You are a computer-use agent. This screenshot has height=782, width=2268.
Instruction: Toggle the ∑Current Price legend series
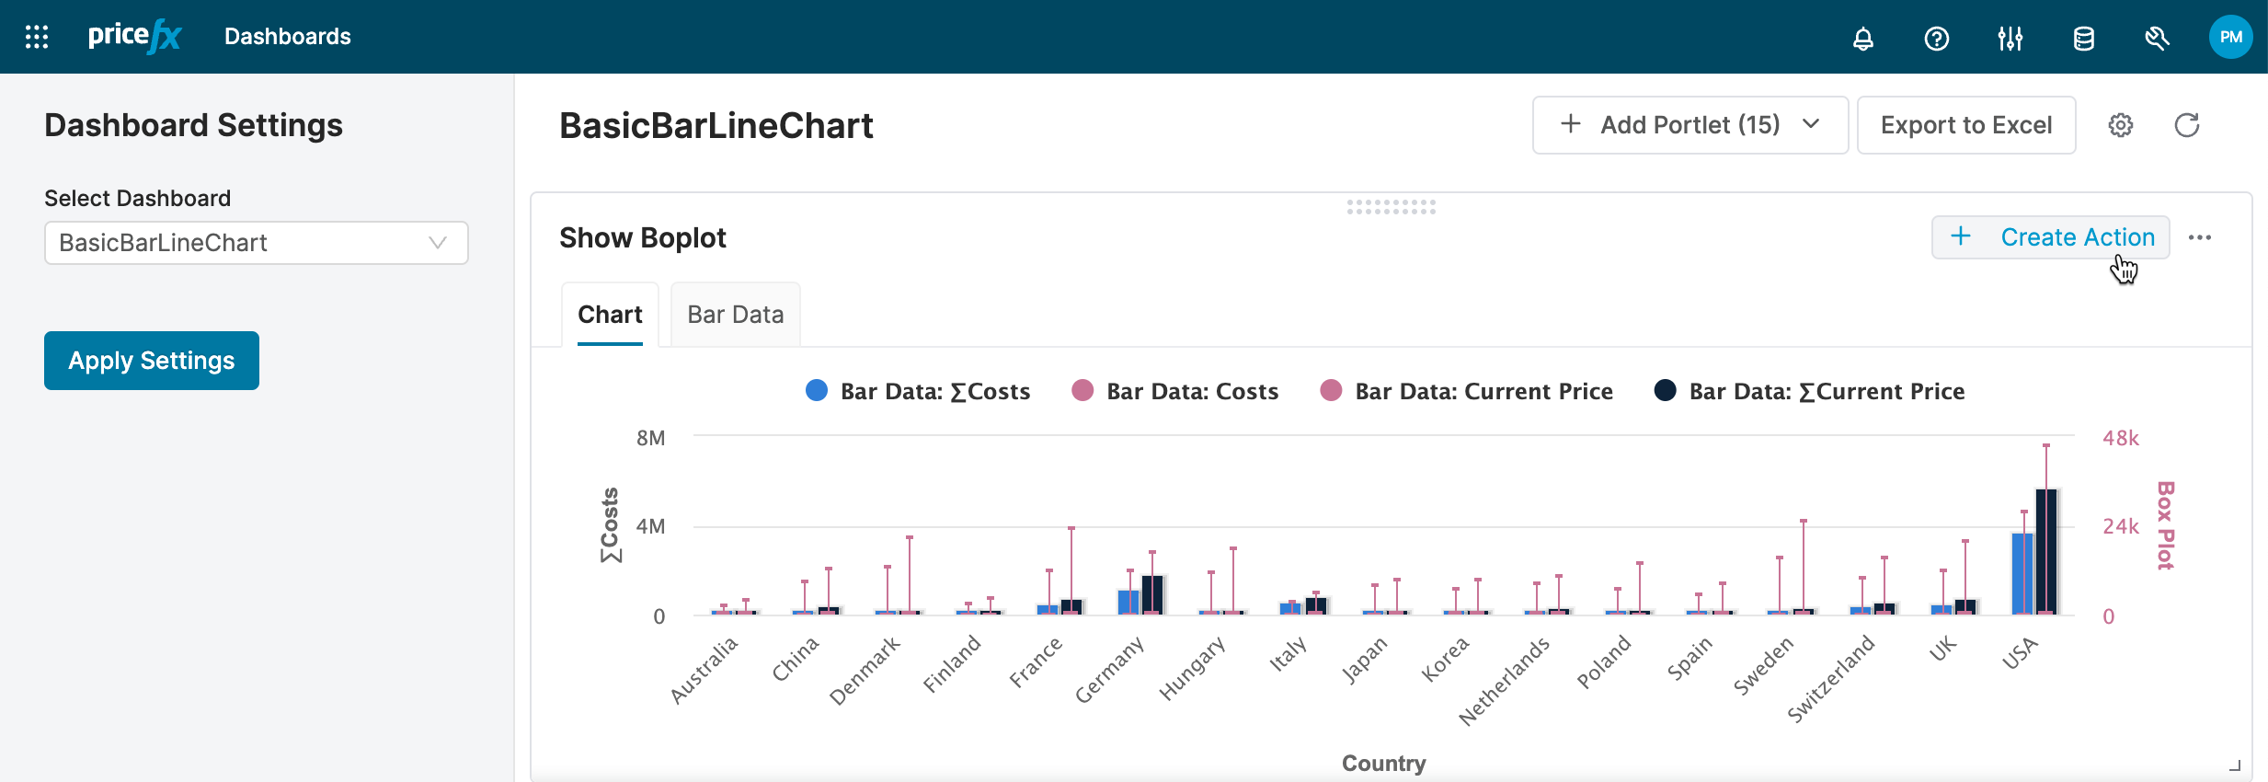[1826, 391]
